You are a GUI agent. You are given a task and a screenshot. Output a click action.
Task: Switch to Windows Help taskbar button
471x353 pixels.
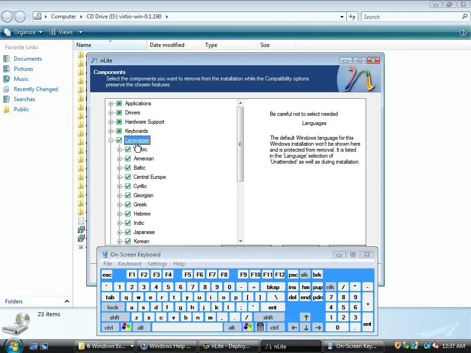[x=167, y=346]
